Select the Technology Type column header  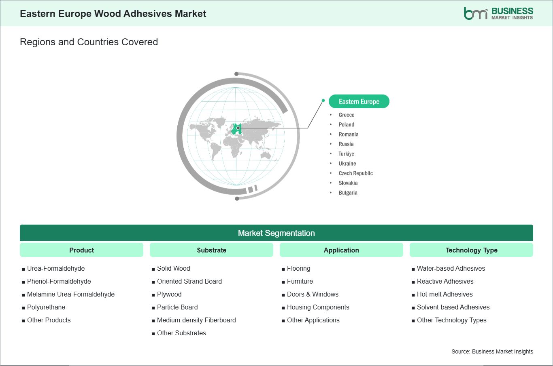point(471,250)
